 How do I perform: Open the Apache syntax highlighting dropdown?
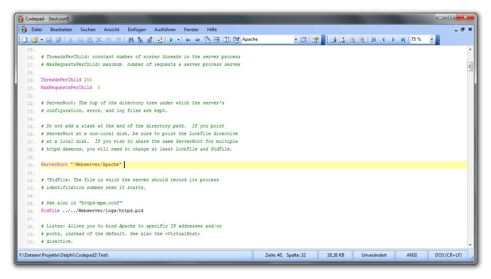[x=295, y=39]
